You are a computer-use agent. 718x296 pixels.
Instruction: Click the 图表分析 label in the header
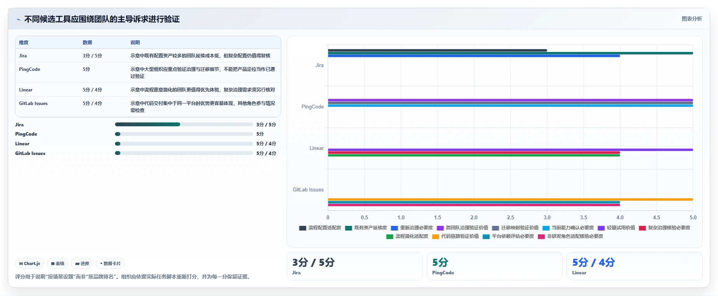692,19
